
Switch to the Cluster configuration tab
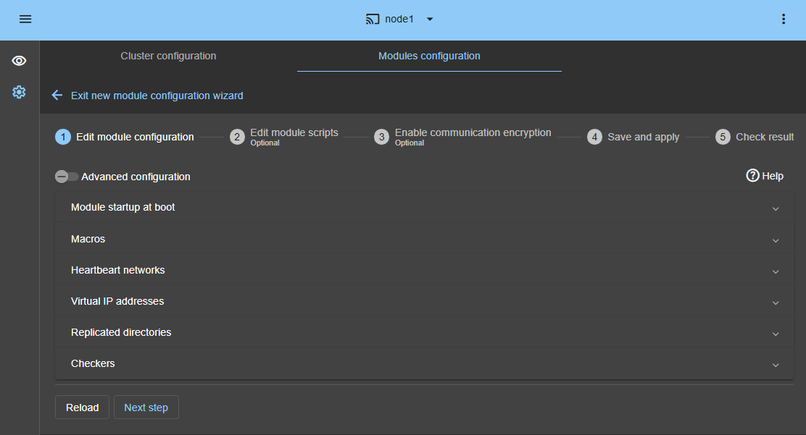tap(168, 56)
